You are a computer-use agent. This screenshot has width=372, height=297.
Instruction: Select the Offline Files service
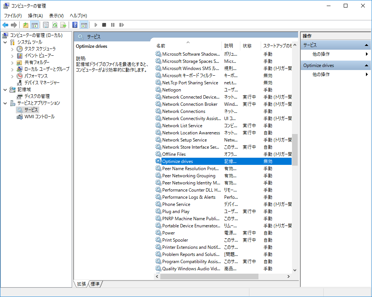click(223, 154)
